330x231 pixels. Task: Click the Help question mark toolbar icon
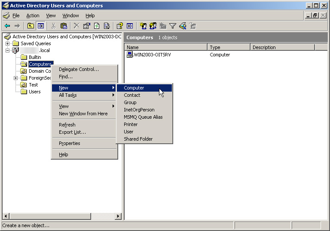(120, 26)
